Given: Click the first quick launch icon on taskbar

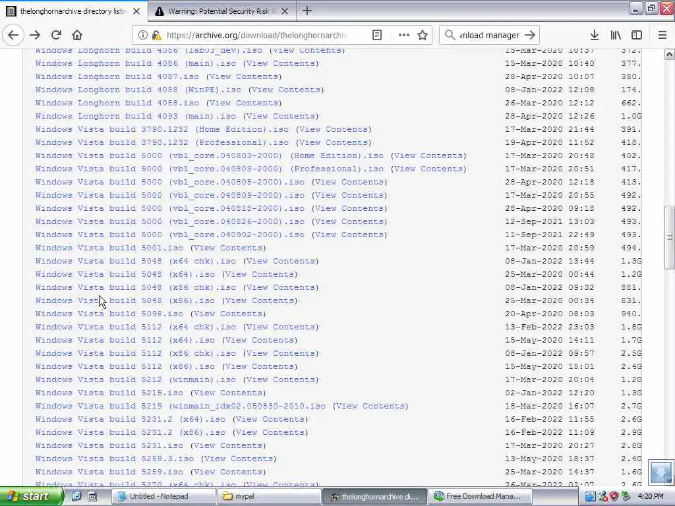Looking at the screenshot, I should [76, 496].
